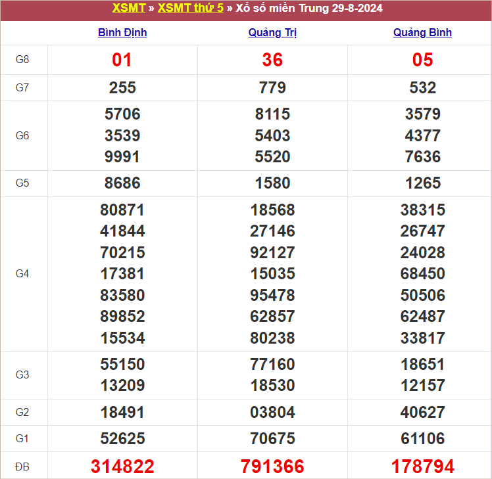
Task: Select G2 number 03804
Action: 272,413
